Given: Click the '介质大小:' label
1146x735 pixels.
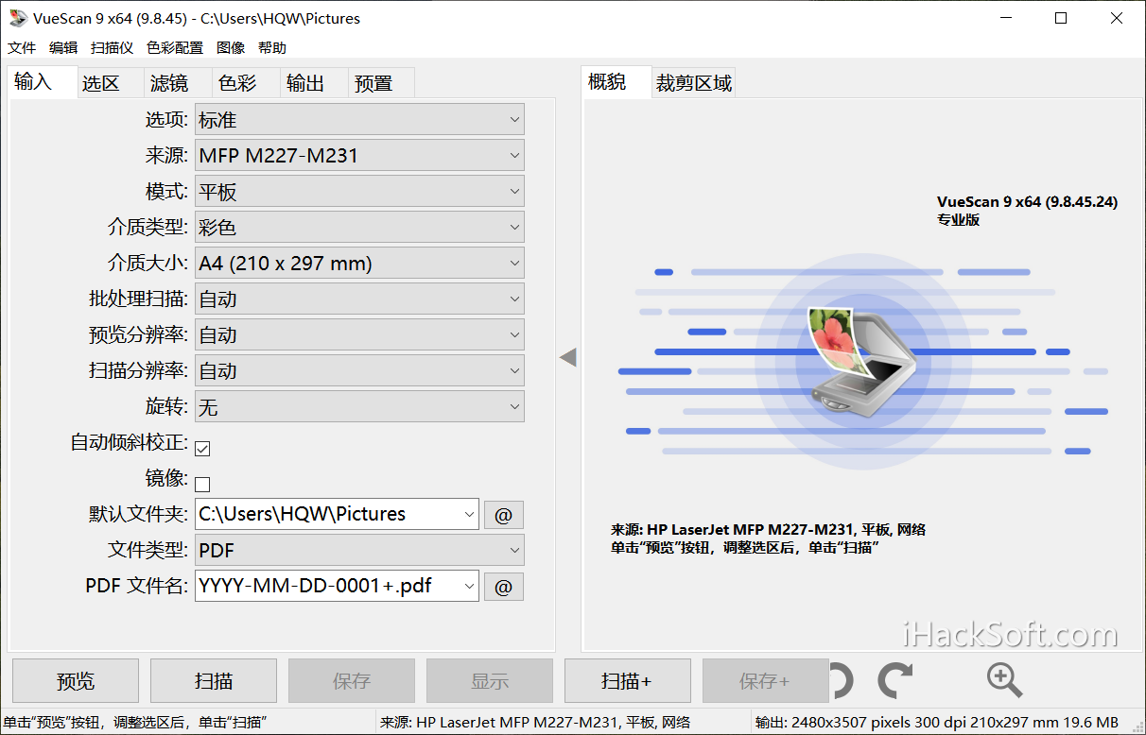Looking at the screenshot, I should click(x=148, y=264).
